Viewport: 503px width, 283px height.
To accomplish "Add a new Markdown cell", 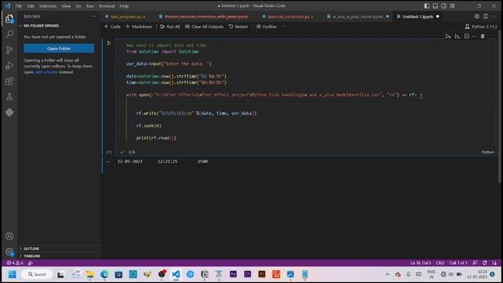I will (139, 27).
